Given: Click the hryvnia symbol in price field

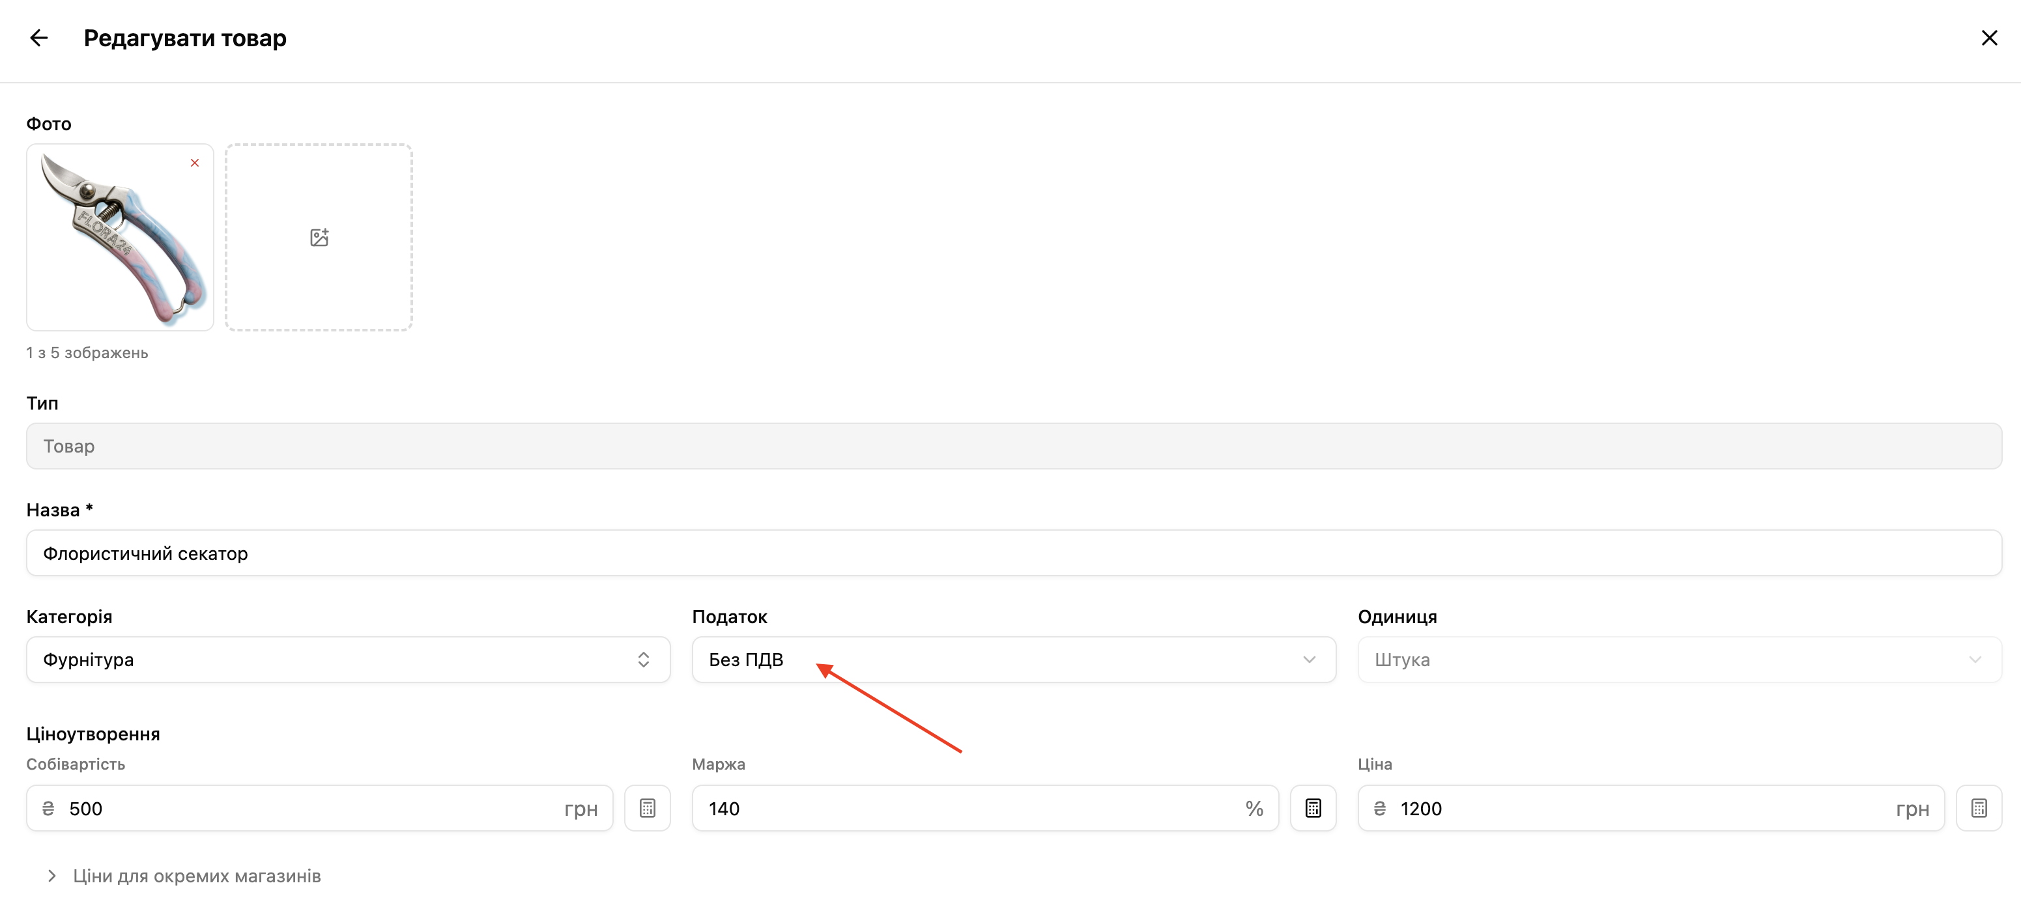Looking at the screenshot, I should tap(1379, 809).
